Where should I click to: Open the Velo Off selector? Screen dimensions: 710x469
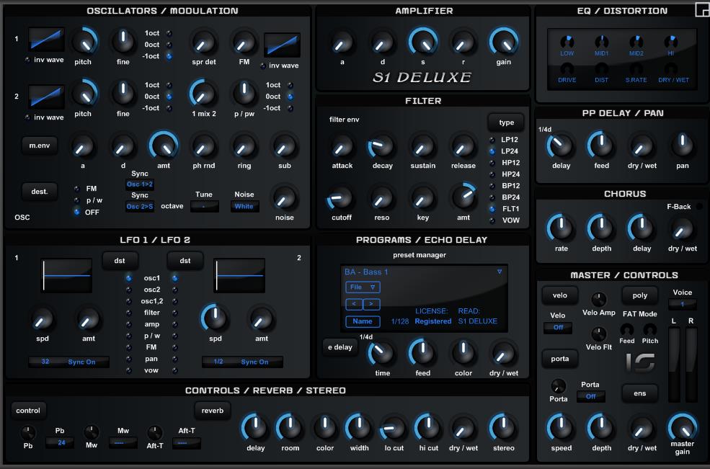pyautogui.click(x=558, y=327)
